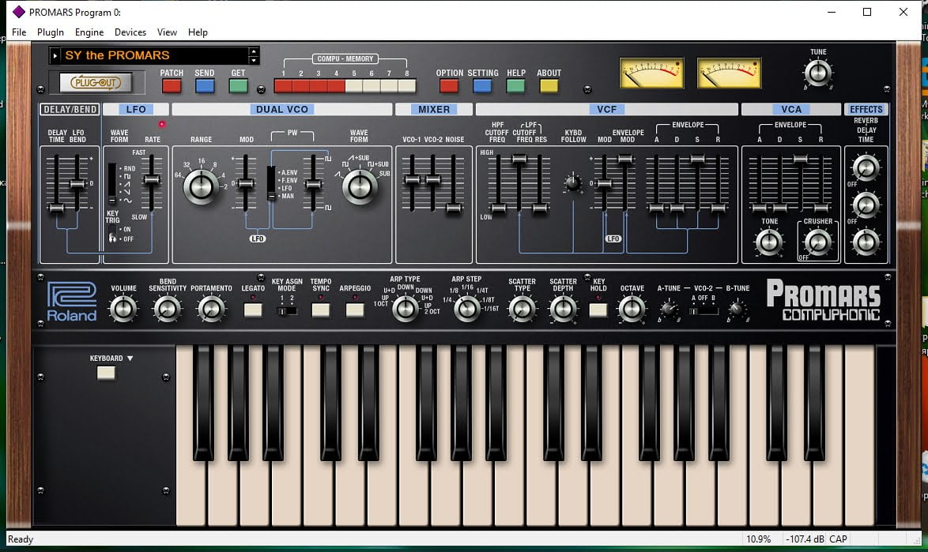Click the PORTAMENTO knob
928x552 pixels.
211,309
